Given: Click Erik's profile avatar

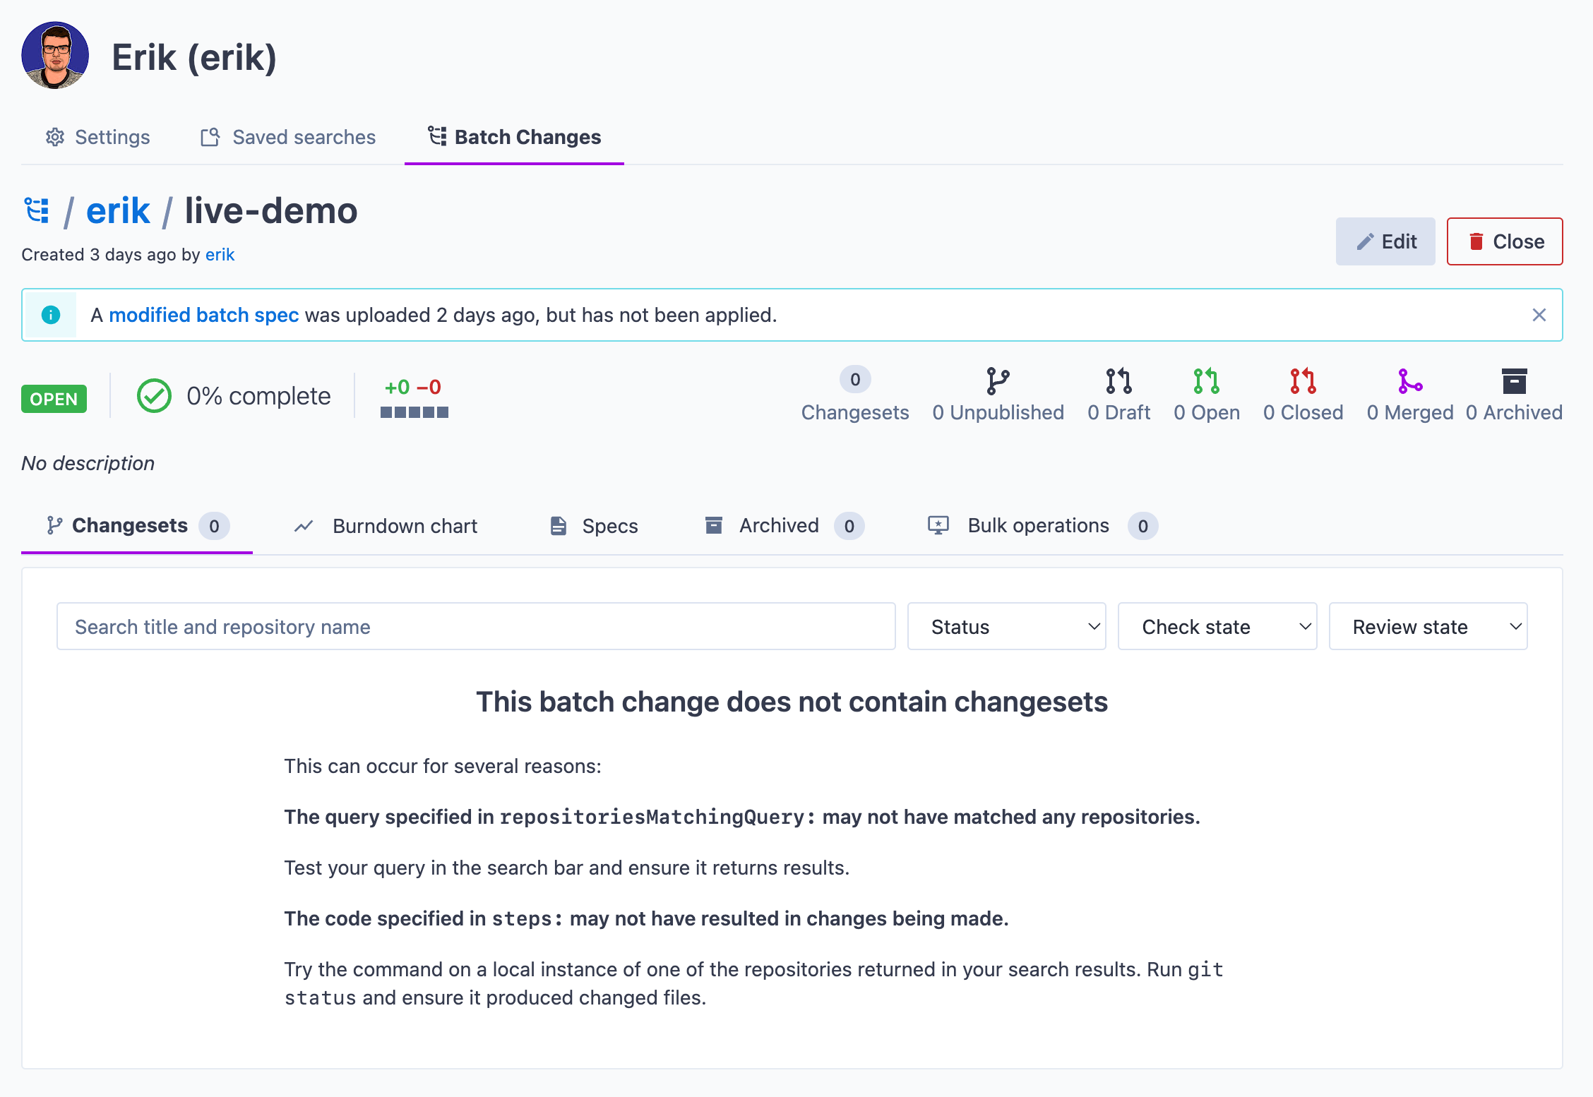Looking at the screenshot, I should tap(55, 56).
